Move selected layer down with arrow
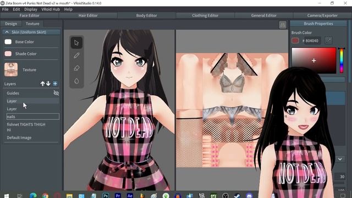Image resolution: width=352 pixels, height=198 pixels. [x=48, y=84]
